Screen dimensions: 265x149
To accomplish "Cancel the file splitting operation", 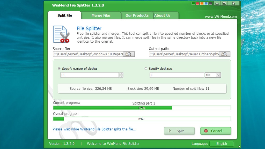I will coord(216,131).
